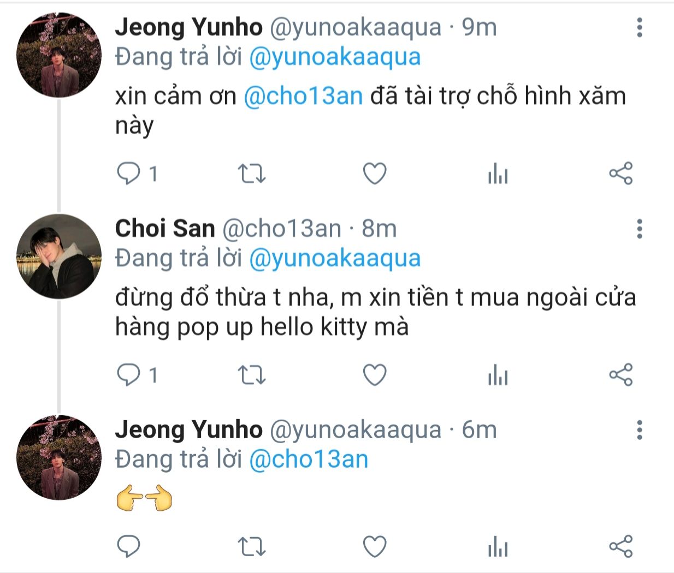Share the pointing fingers emoji tweet

point(620,546)
